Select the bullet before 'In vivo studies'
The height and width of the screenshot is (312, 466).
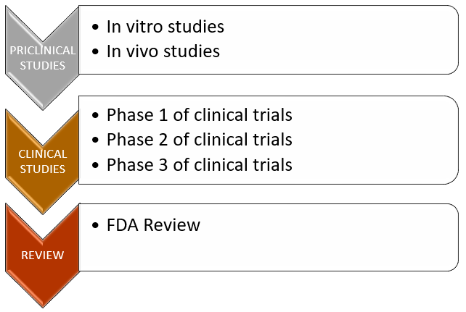tap(97, 51)
